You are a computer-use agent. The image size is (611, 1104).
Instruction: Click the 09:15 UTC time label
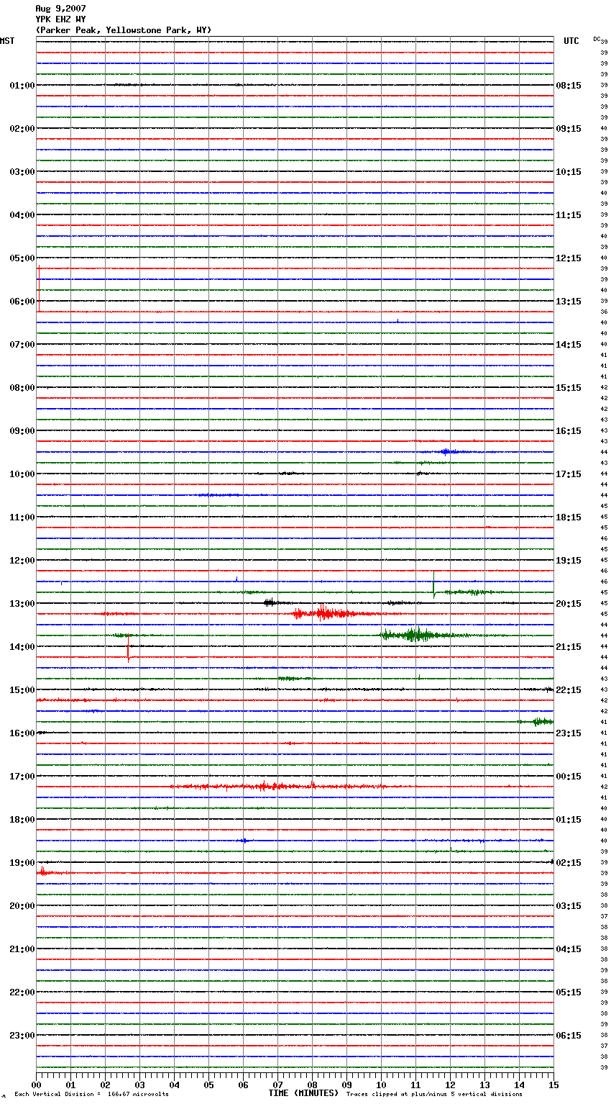[569, 129]
